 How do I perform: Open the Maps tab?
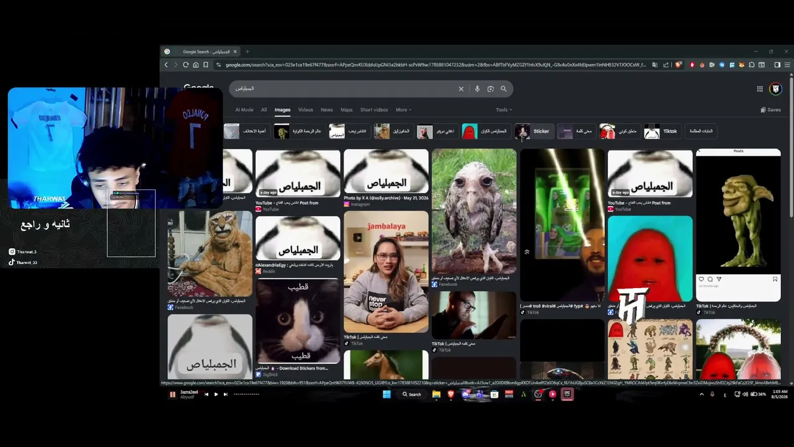[347, 110]
